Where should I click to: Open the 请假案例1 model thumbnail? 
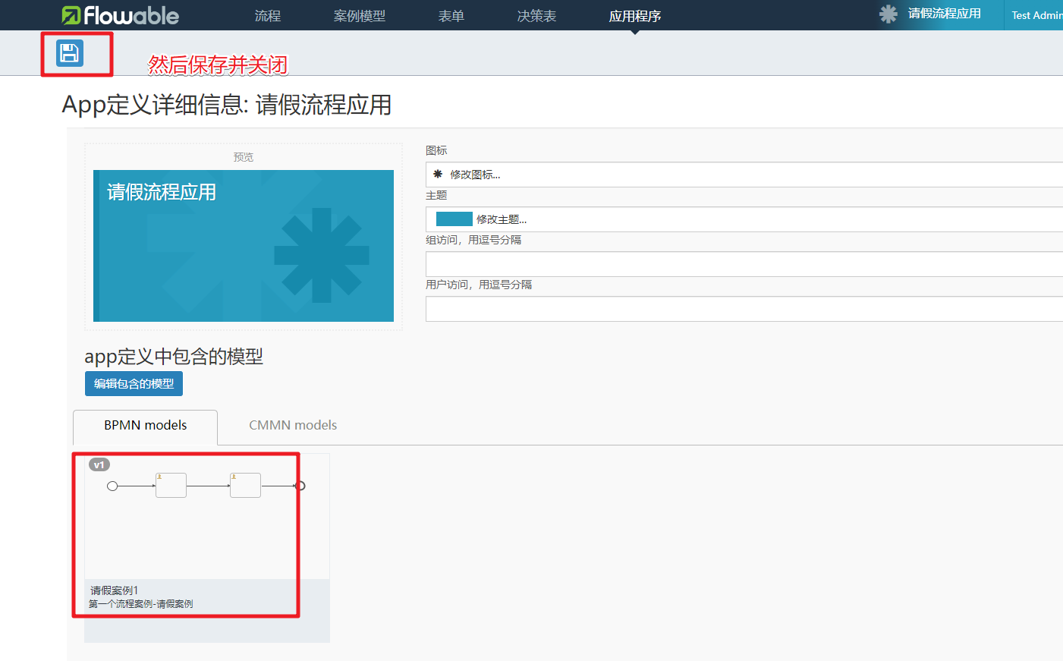click(x=206, y=524)
